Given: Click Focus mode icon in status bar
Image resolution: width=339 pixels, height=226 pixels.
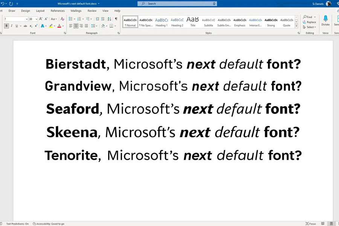Looking at the screenshot, I should [x=307, y=224].
